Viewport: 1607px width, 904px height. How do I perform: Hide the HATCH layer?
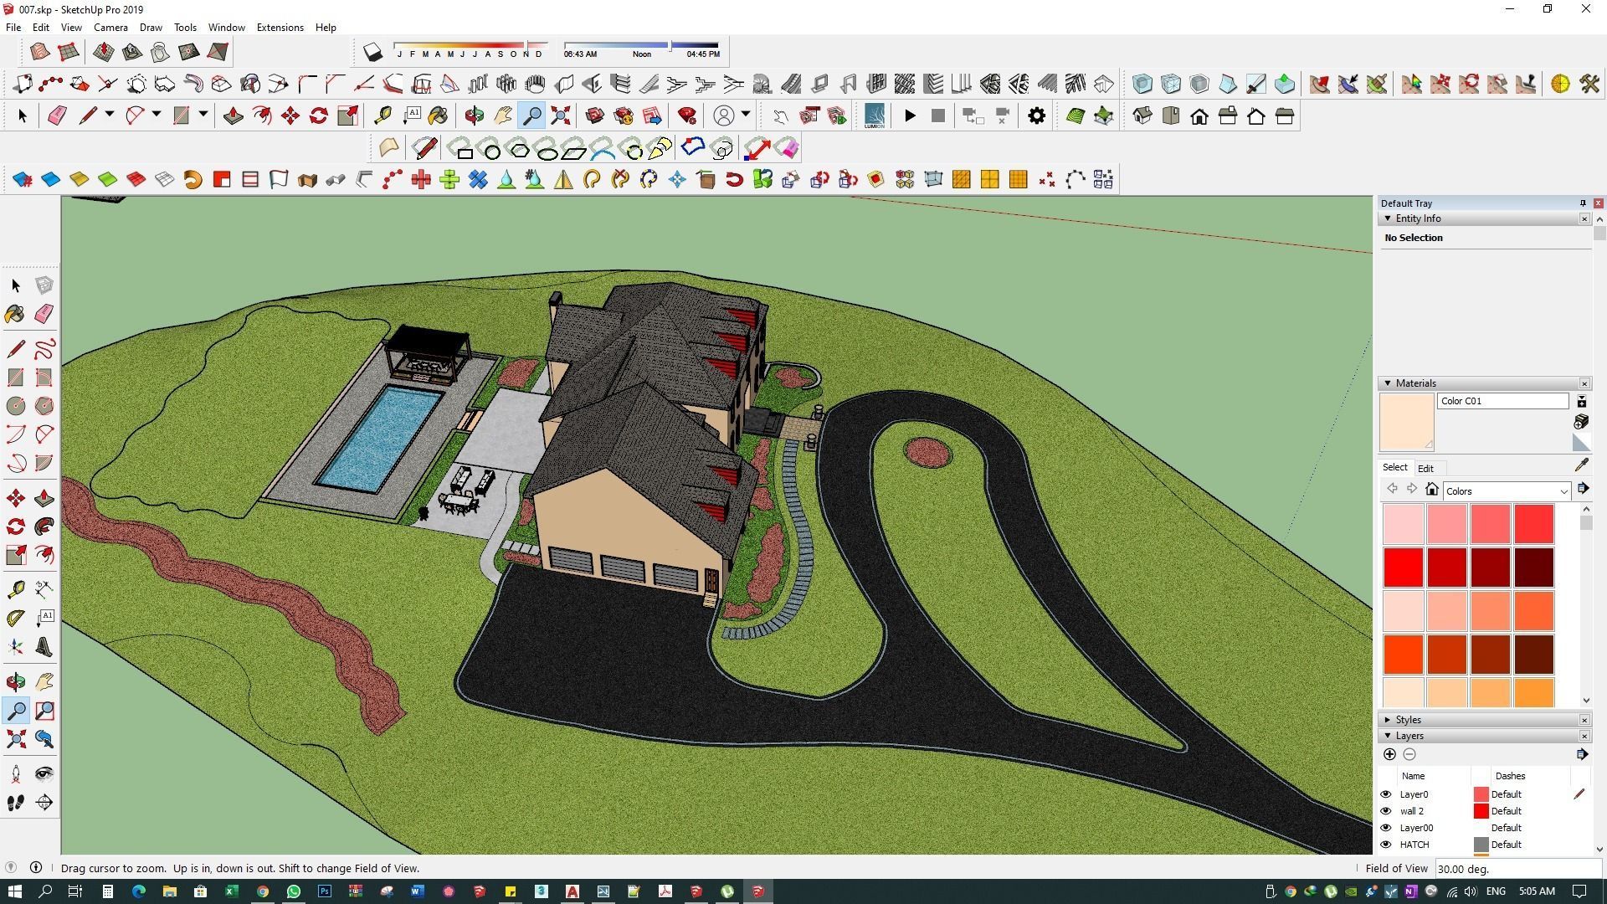1385,845
